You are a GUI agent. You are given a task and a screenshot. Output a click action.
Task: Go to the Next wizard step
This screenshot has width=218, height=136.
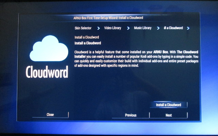click(x=169, y=115)
